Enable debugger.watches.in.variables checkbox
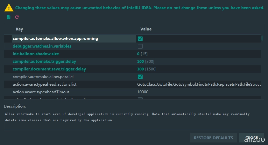The width and height of the screenshot is (268, 145). pos(140,46)
